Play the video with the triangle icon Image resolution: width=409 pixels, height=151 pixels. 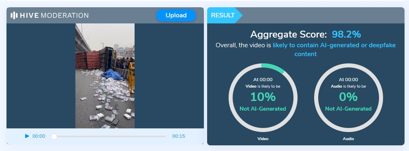(27, 136)
